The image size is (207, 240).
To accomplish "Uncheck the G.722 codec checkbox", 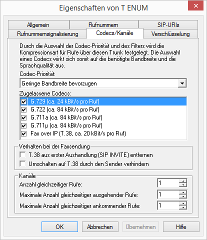I will [23, 109].
